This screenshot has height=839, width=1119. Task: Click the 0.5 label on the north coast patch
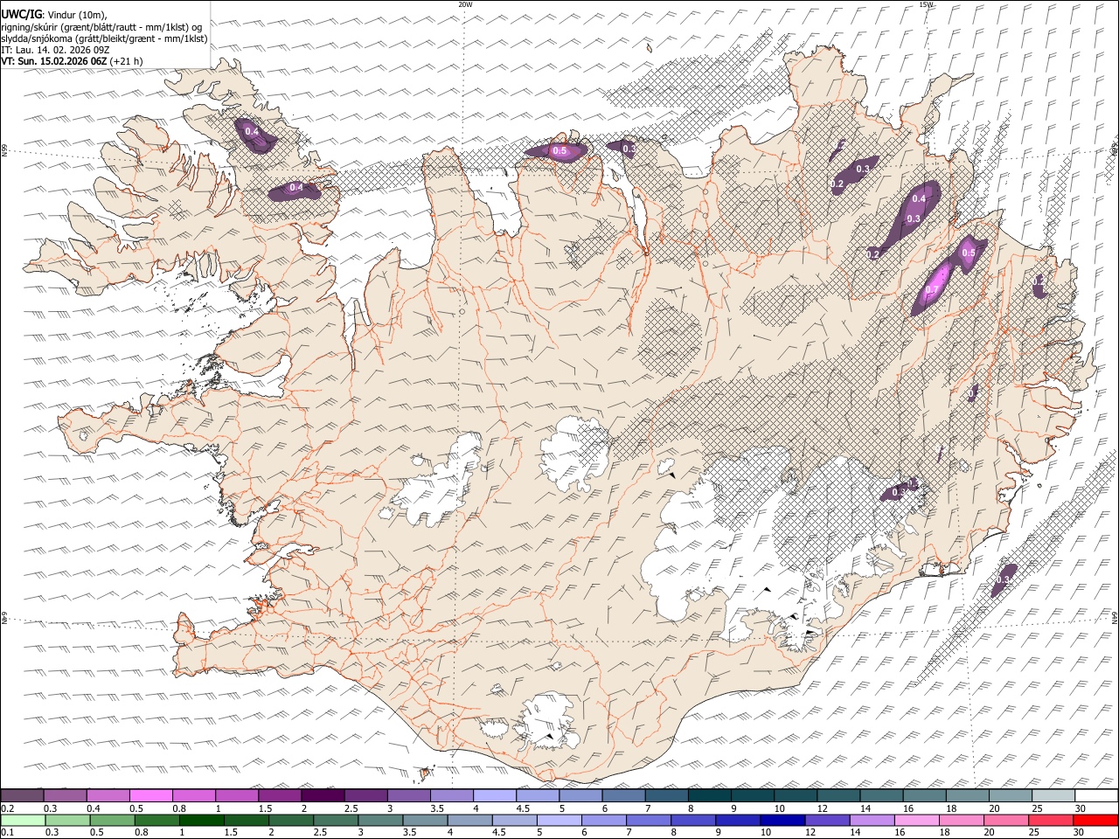pos(559,151)
